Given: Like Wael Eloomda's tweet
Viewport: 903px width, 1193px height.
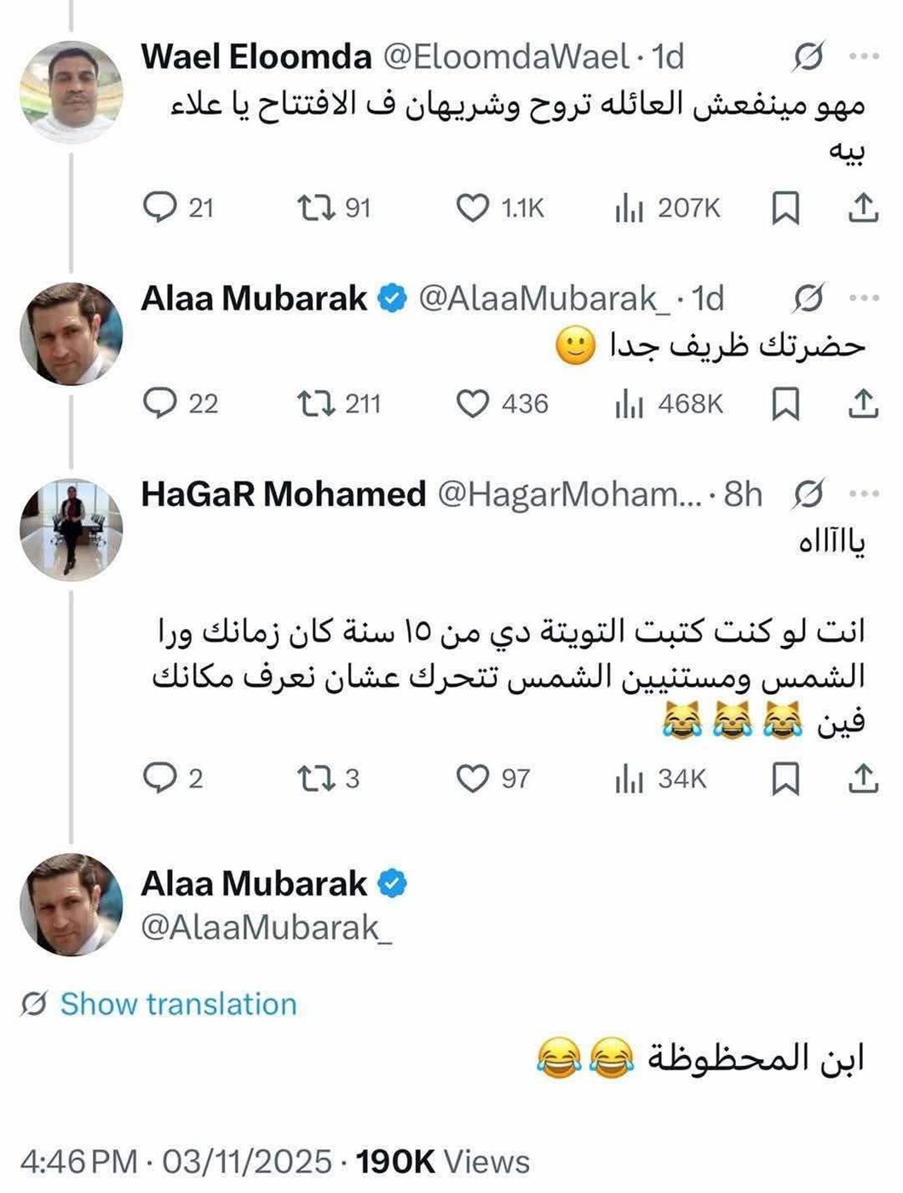Looking at the screenshot, I should (x=473, y=208).
